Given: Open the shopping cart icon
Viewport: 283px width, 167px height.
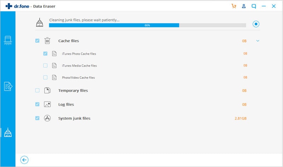Looking at the screenshot, I should point(234,6).
